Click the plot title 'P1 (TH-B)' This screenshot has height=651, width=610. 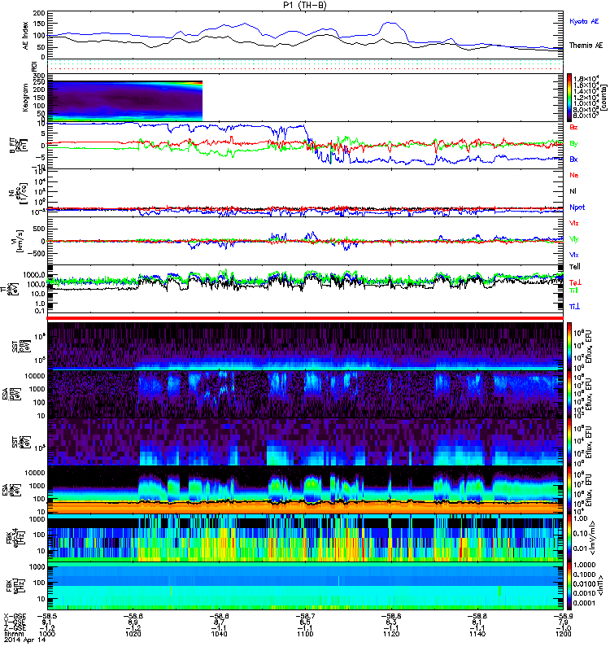click(305, 5)
